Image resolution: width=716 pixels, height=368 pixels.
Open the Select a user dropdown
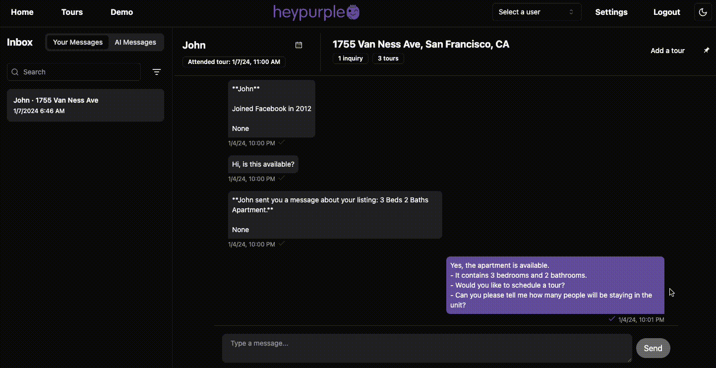click(x=536, y=12)
